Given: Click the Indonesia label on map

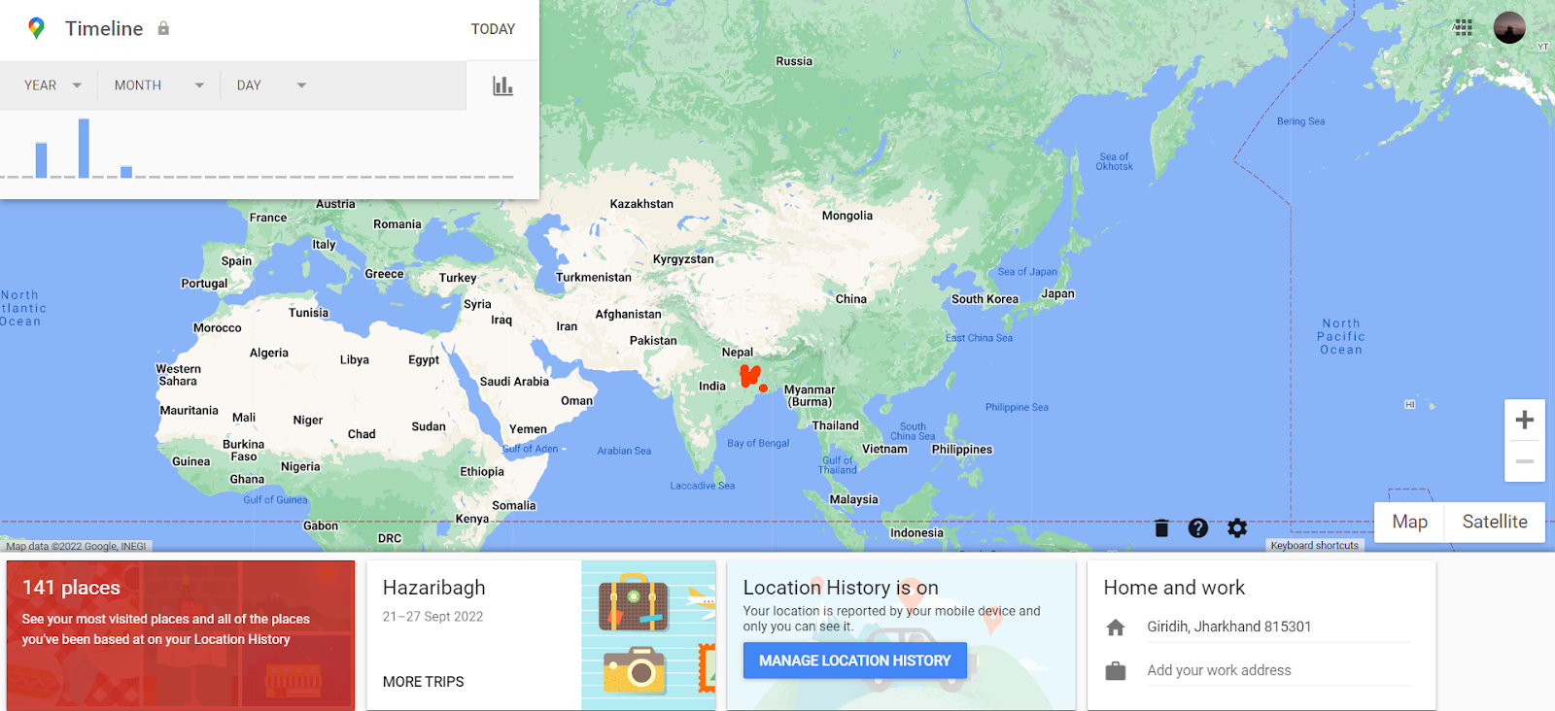Looking at the screenshot, I should (916, 532).
